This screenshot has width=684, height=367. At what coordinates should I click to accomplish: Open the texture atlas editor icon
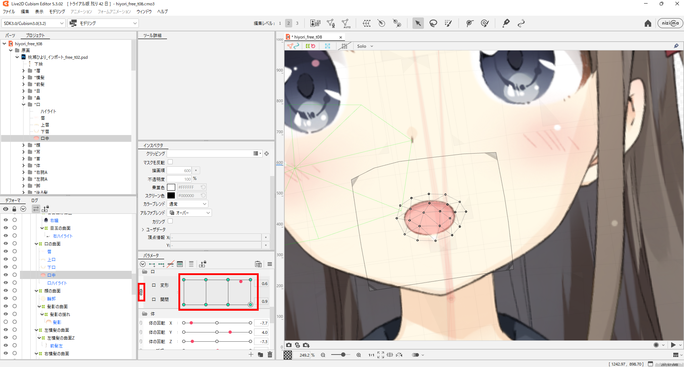click(315, 24)
